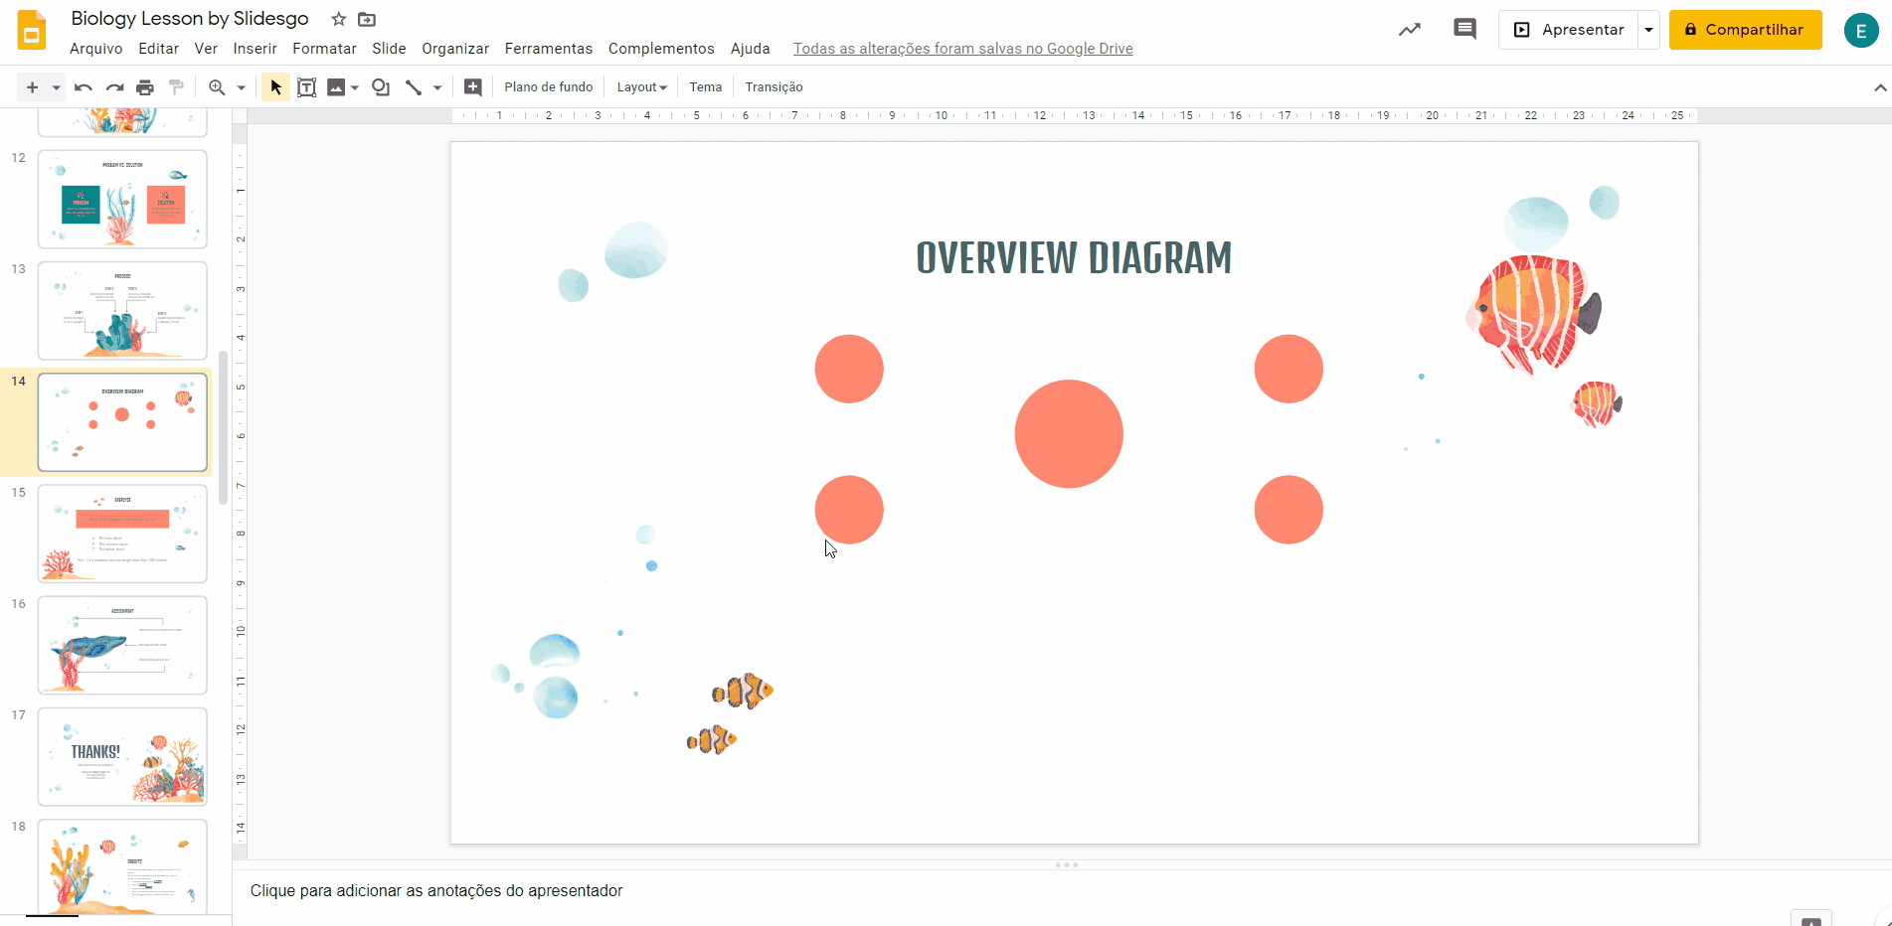Select slide 15 thumbnail
The width and height of the screenshot is (1892, 926).
pos(122,534)
